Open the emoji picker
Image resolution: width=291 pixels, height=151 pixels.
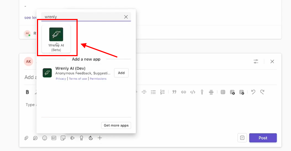click(45, 138)
